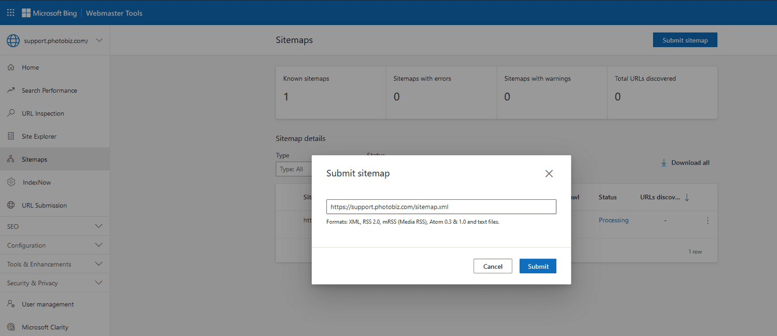
Task: Submit the sitemap in the dialog
Action: pyautogui.click(x=538, y=266)
